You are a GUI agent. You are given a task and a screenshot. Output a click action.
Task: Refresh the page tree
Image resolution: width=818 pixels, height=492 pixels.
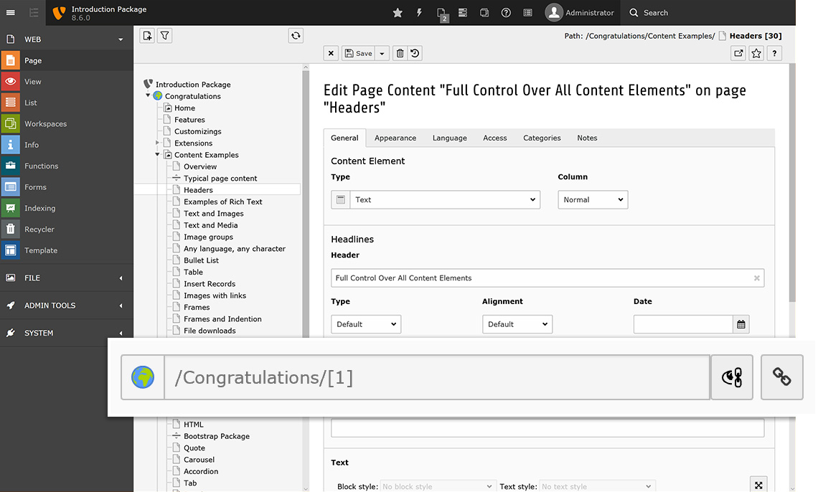296,35
